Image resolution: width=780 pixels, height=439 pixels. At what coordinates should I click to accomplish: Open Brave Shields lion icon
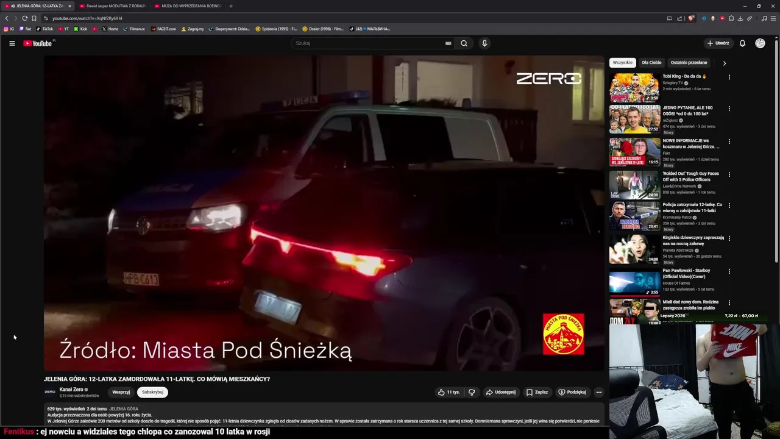[691, 18]
